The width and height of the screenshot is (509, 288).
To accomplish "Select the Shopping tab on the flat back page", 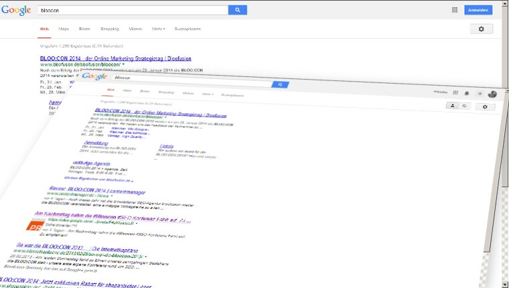I will click(x=110, y=29).
